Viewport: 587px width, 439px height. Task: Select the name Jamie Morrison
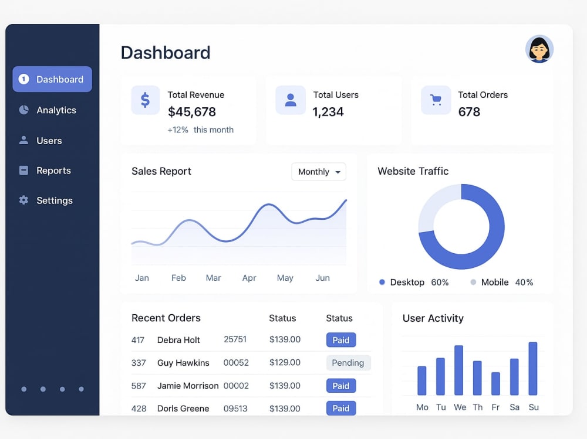pyautogui.click(x=188, y=386)
